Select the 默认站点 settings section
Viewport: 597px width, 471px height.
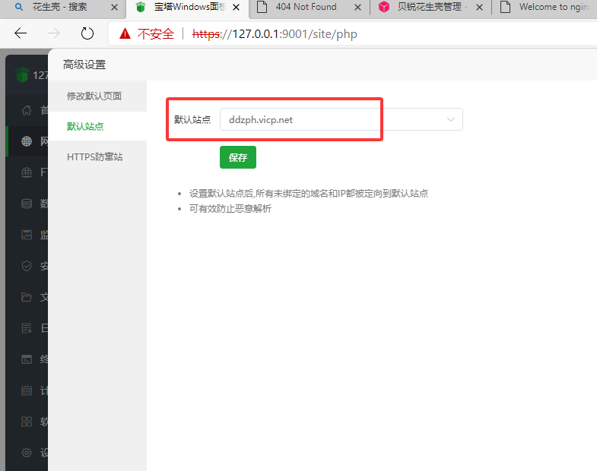point(97,126)
